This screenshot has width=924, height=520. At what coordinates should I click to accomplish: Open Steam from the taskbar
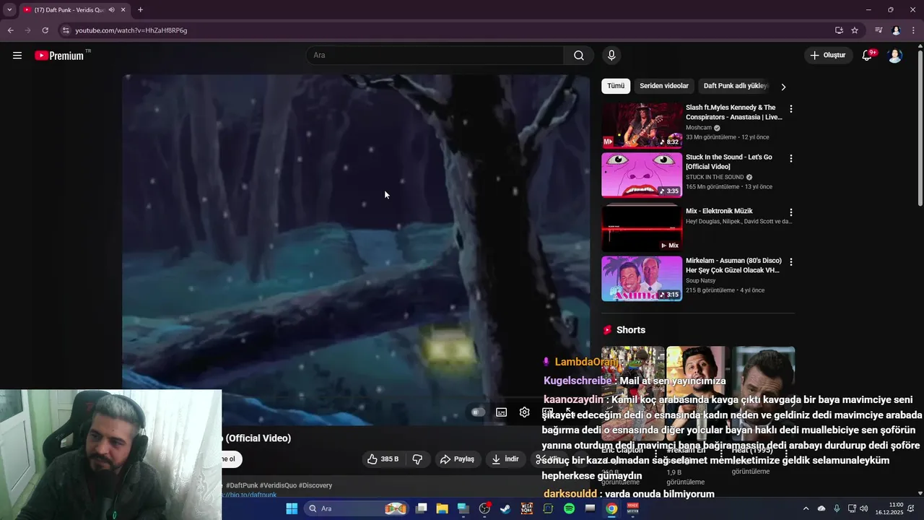pyautogui.click(x=505, y=508)
